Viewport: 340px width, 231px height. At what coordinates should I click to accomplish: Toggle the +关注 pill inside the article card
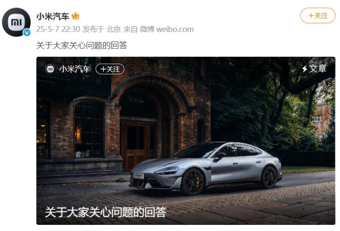(110, 69)
